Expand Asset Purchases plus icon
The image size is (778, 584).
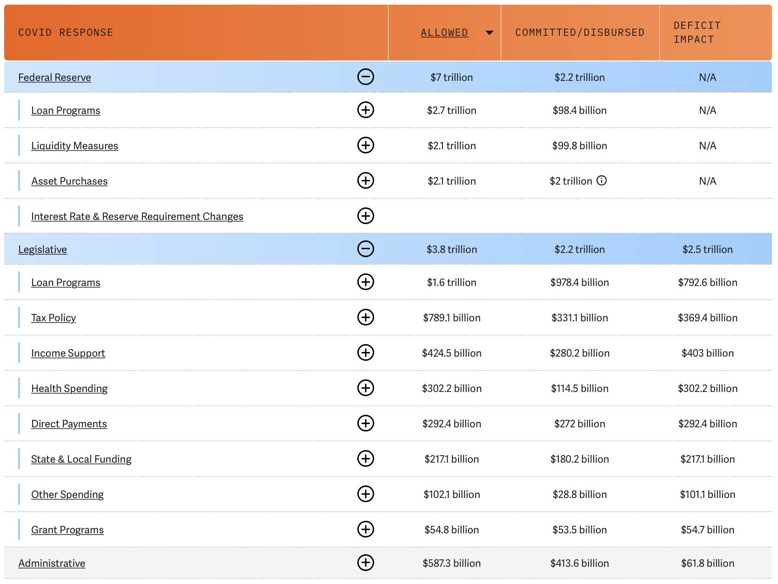365,181
